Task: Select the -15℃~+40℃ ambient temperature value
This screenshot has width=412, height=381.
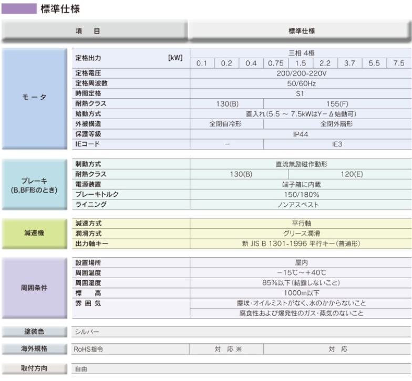Action: coord(301,273)
